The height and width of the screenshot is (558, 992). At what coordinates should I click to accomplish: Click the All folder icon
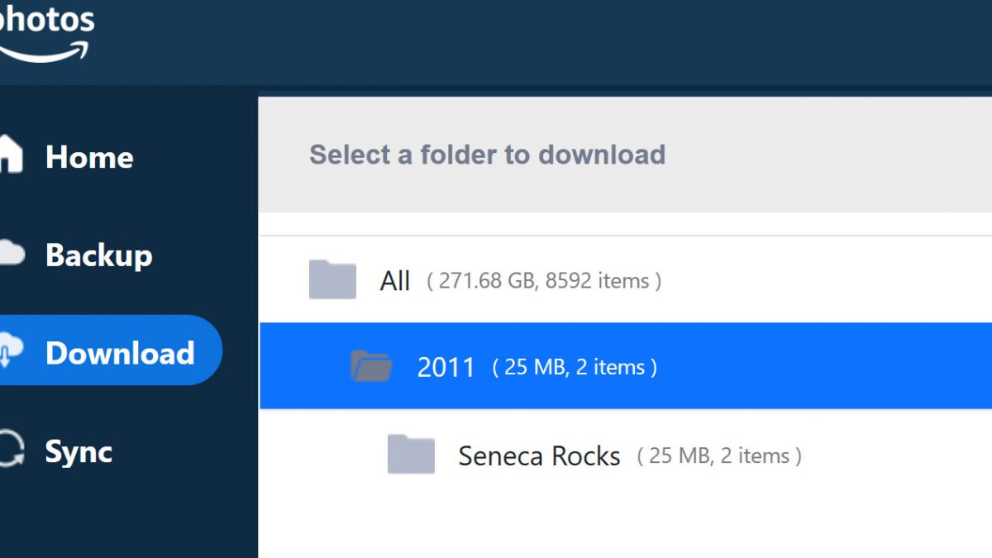tap(332, 280)
